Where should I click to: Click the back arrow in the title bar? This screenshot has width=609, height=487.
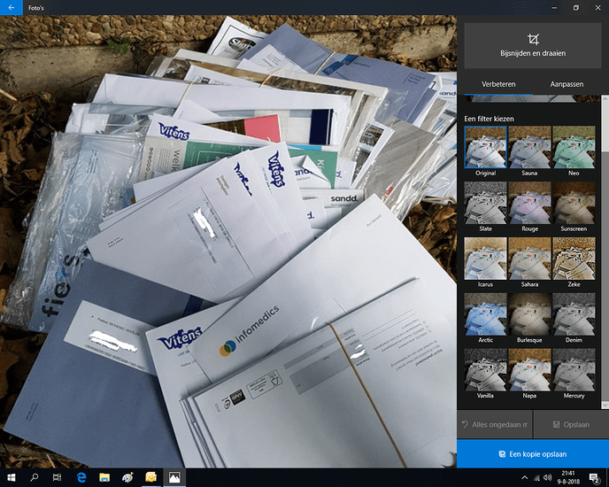point(12,7)
